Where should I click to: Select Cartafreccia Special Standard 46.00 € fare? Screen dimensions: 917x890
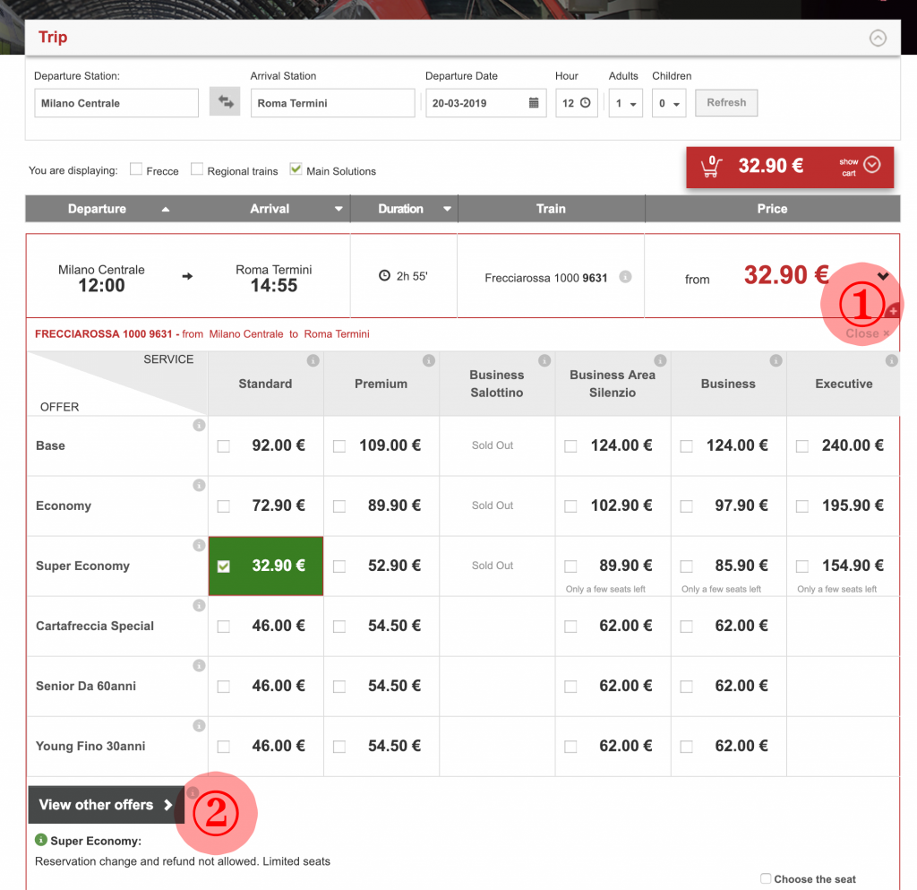point(223,626)
